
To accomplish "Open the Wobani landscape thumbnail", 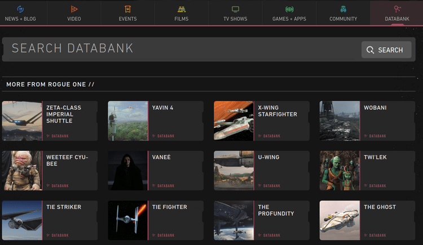I will (340, 121).
